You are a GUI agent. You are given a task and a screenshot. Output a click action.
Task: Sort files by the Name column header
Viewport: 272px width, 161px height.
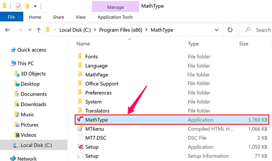tap(83, 44)
